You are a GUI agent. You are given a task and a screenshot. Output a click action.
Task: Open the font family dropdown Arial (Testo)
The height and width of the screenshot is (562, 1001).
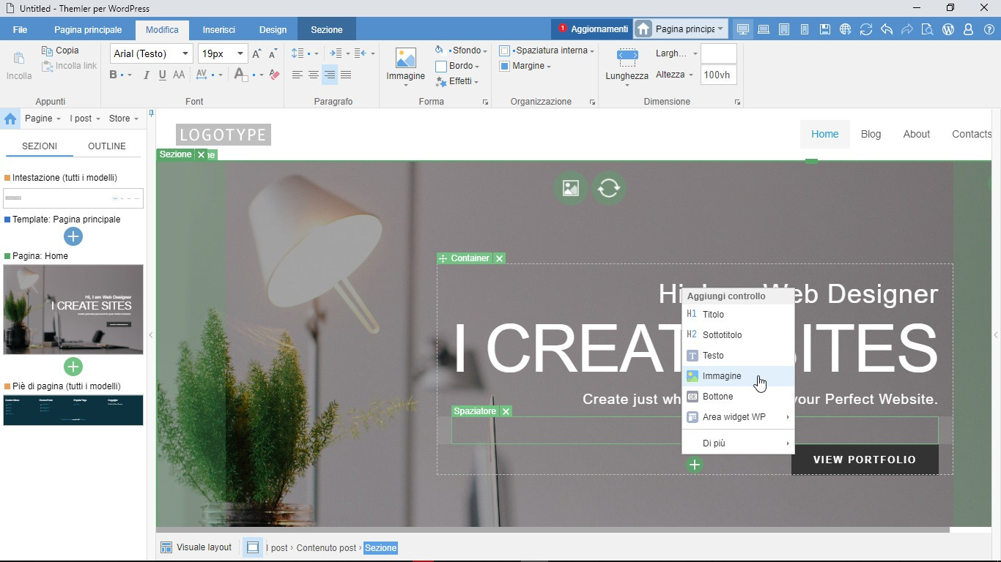coord(151,53)
